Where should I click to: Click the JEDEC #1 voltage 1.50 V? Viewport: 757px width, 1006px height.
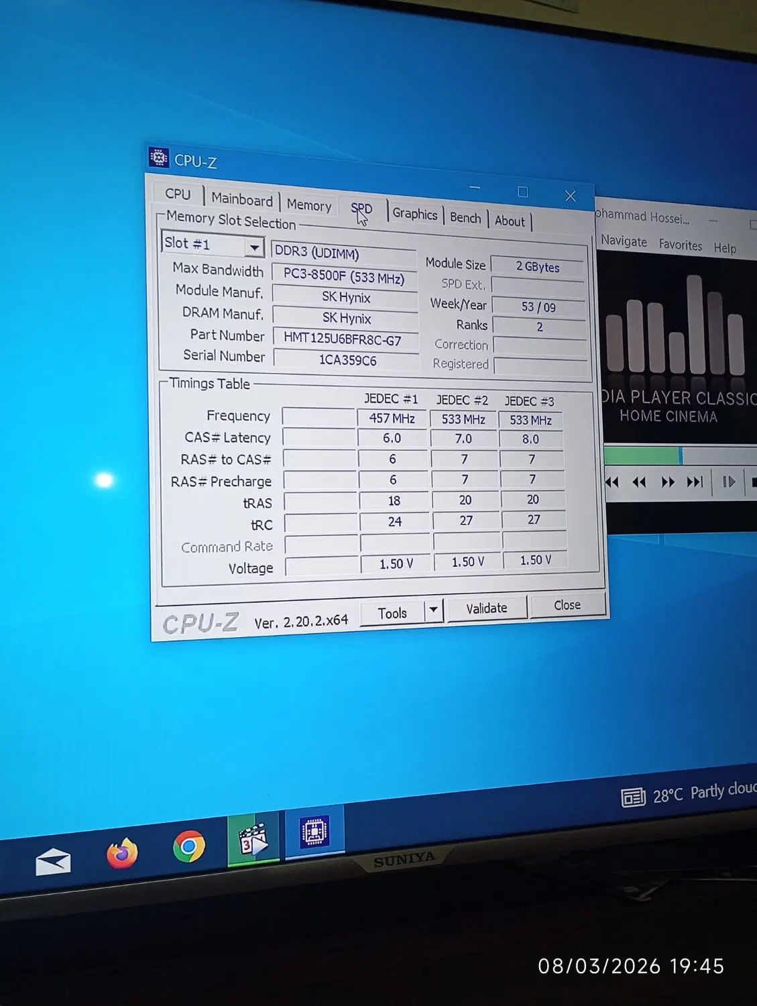(396, 564)
